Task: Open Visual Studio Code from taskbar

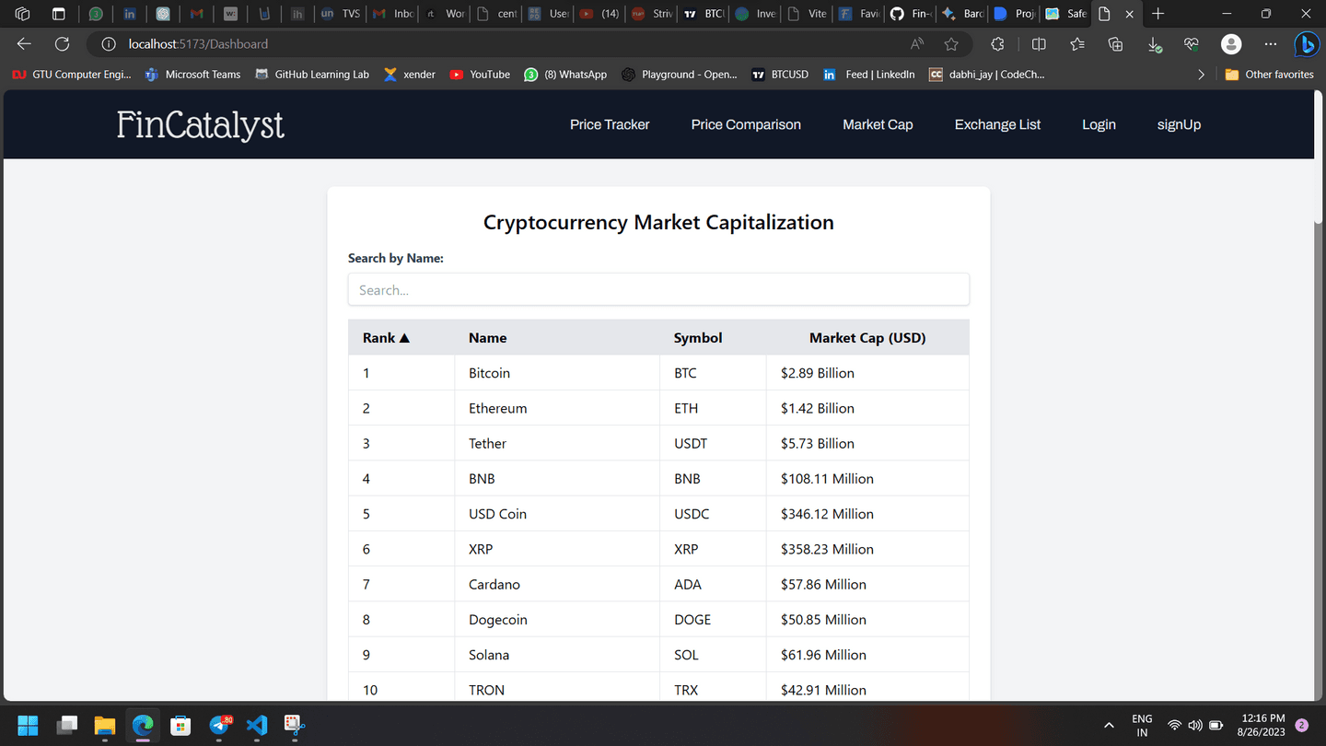Action: coord(257,726)
